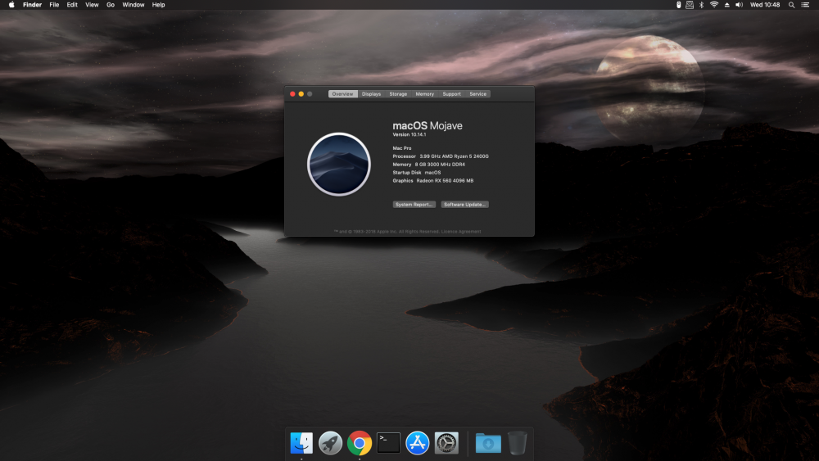Open the Apple menu
Image resolution: width=819 pixels, height=461 pixels.
tap(11, 5)
